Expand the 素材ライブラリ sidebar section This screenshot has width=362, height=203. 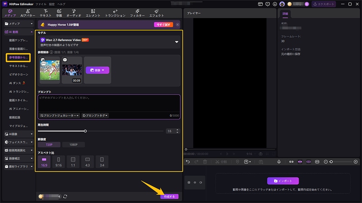(x=19, y=166)
